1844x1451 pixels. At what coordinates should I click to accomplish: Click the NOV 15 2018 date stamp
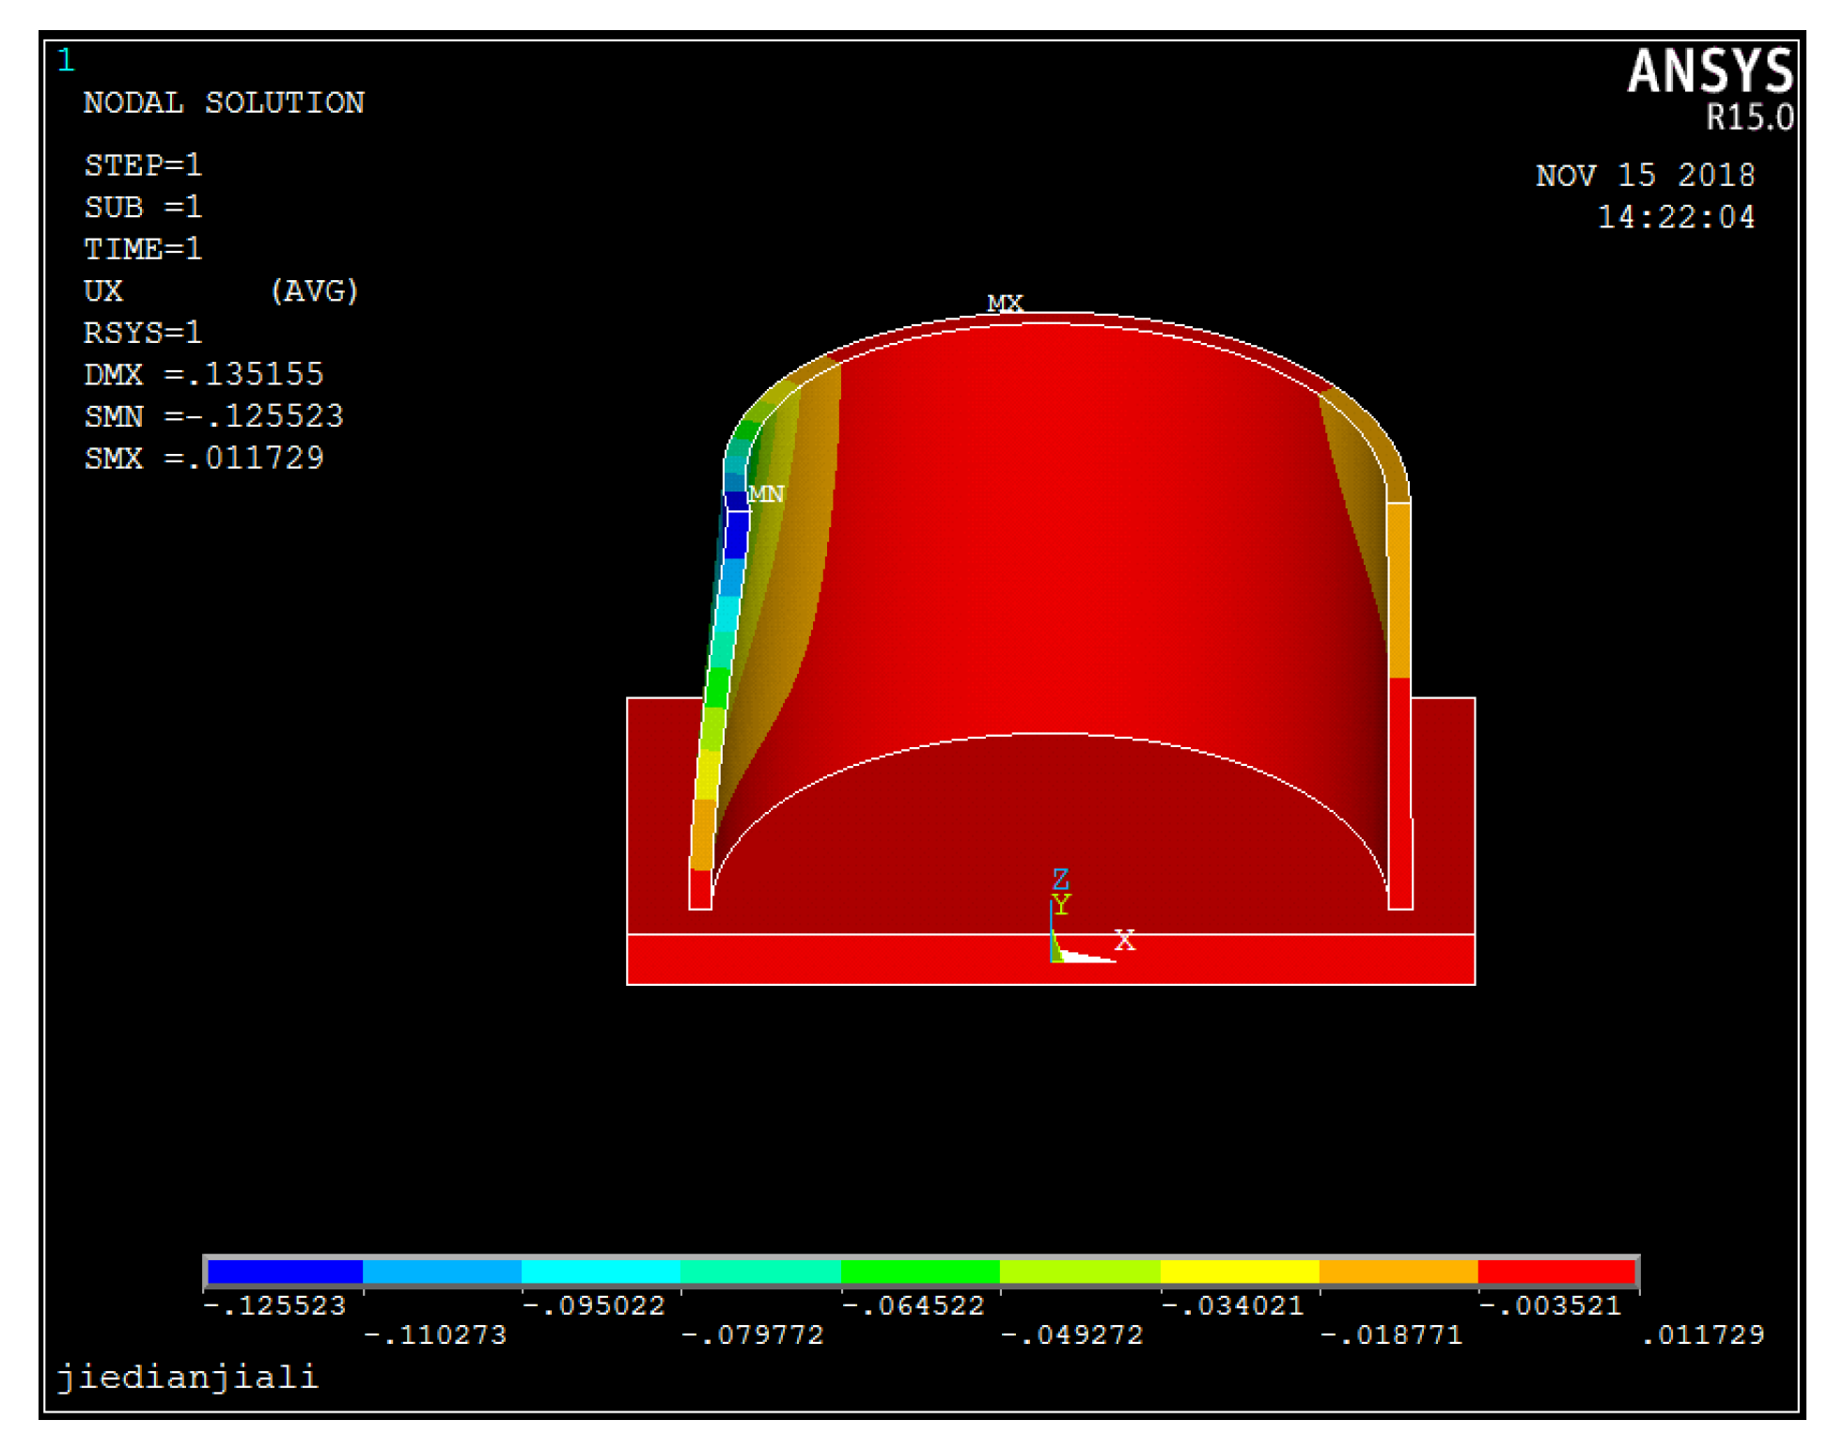tap(1645, 175)
